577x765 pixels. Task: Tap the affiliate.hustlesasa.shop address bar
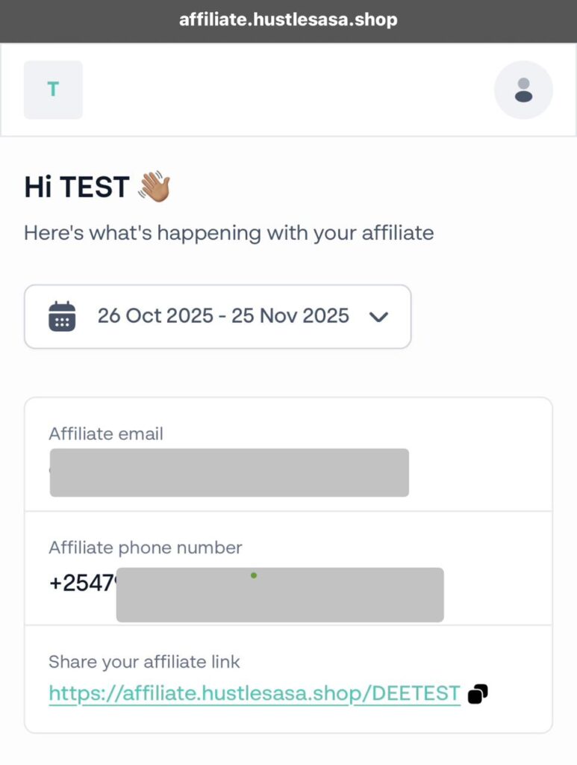[288, 20]
